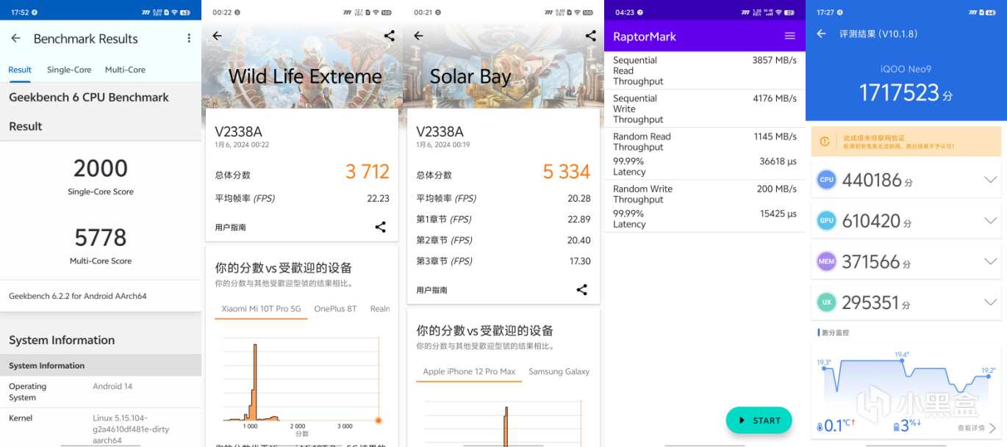Click Geekbench 6.2.2 for Android AArch64 text
The width and height of the screenshot is (1007, 447).
(78, 296)
